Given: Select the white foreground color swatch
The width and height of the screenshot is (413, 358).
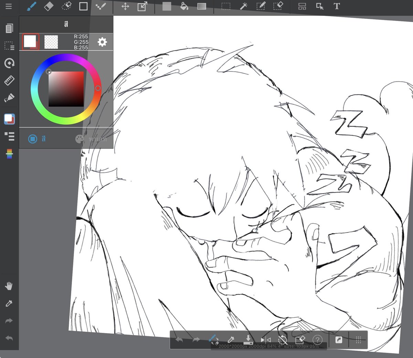Looking at the screenshot, I should pos(31,42).
